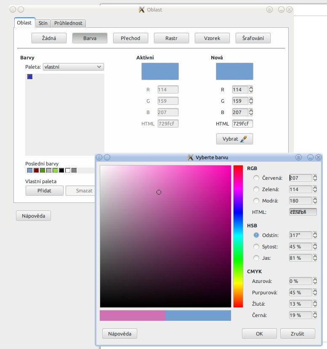Image resolution: width=327 pixels, height=349 pixels.
Task: Adjust the Sytost spinner arrows
Action: click(315, 247)
